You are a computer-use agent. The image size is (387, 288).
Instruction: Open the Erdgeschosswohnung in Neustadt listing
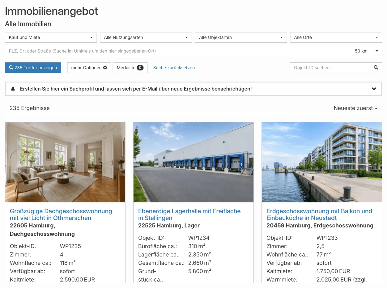319,214
